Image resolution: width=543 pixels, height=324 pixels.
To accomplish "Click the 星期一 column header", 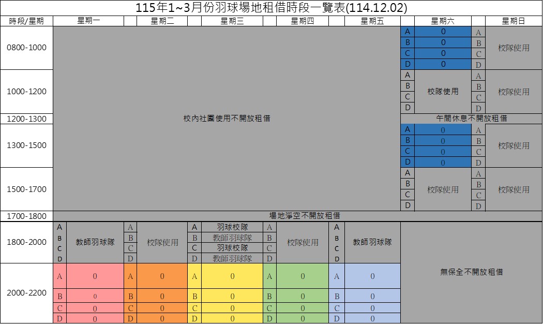I will [x=88, y=21].
